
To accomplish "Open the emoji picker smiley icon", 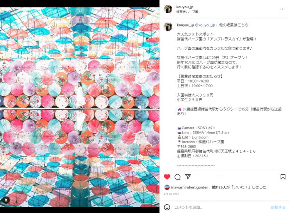I will pyautogui.click(x=167, y=207).
